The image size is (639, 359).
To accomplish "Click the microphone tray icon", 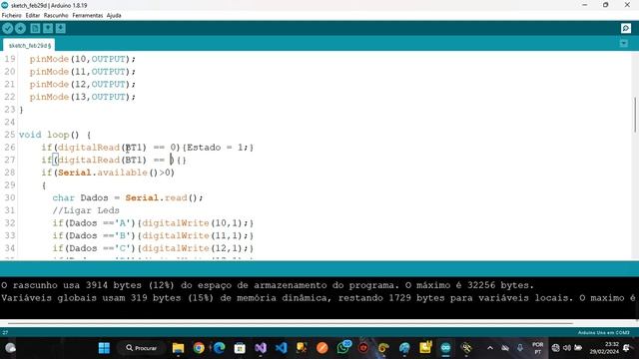I will pos(520,348).
